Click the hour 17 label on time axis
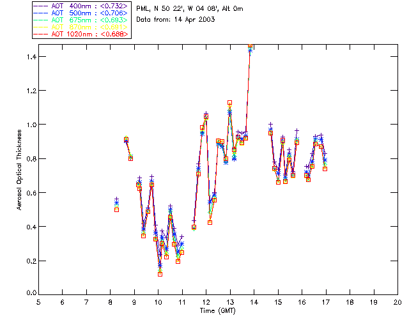 (326, 302)
